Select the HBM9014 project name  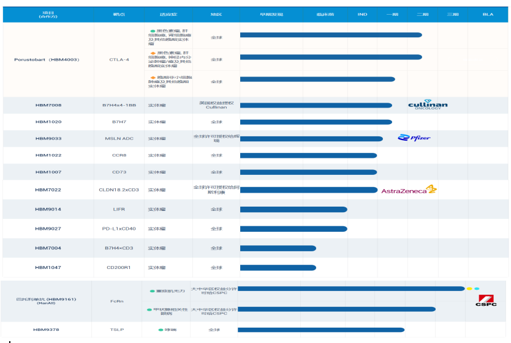coord(48,210)
